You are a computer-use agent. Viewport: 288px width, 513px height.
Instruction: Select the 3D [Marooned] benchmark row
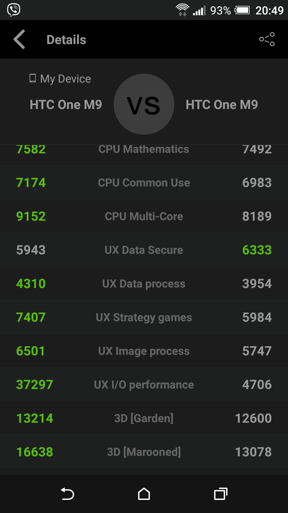pos(144,452)
